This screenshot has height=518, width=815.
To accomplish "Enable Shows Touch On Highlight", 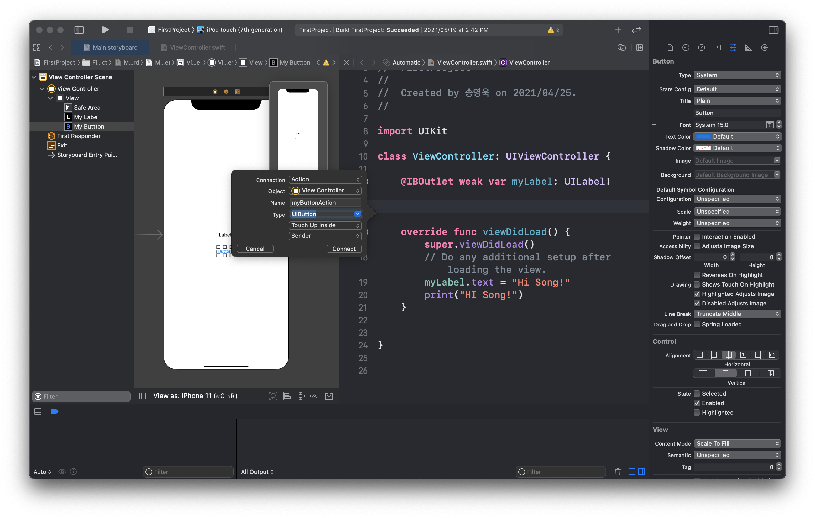I will [697, 284].
